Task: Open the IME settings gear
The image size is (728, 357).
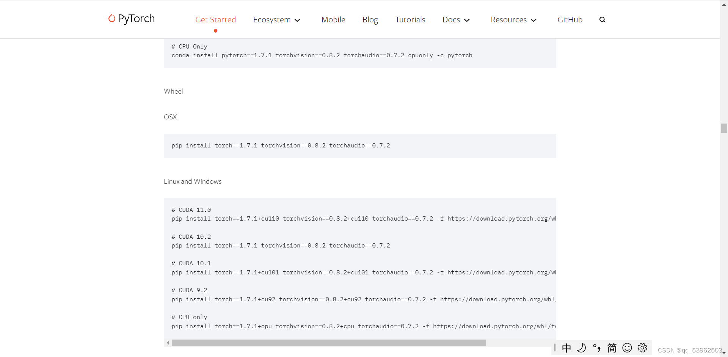Action: pyautogui.click(x=642, y=348)
